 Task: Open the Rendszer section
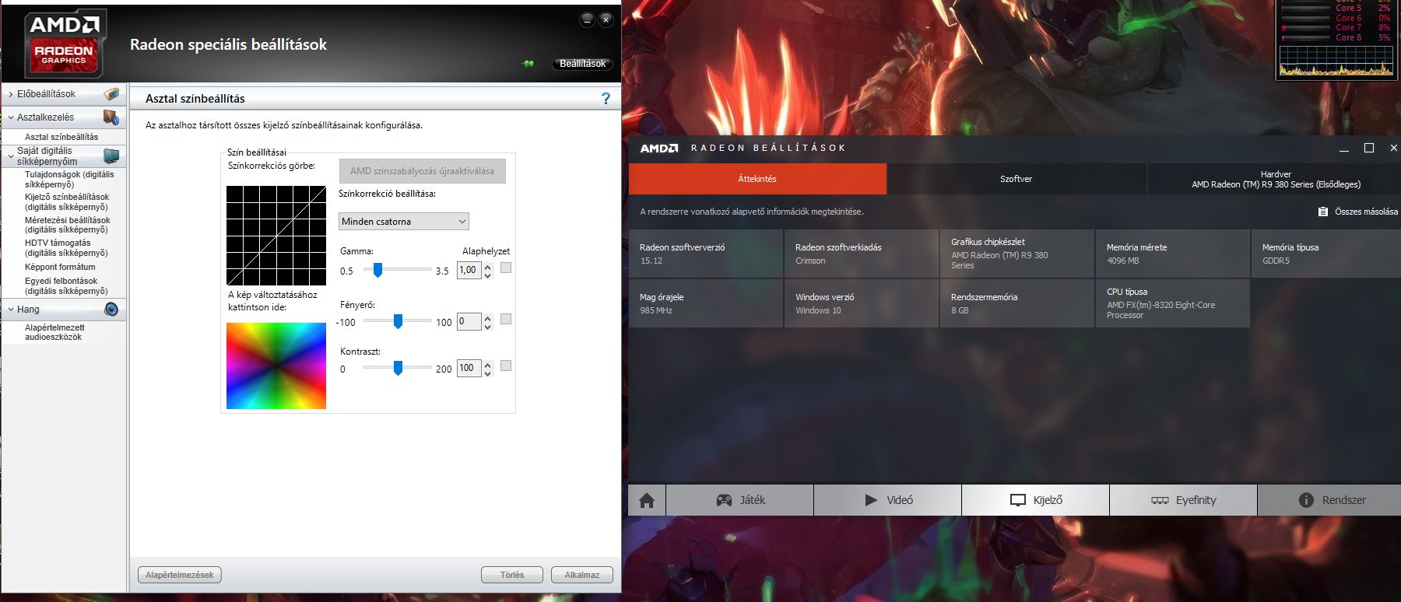[1330, 500]
